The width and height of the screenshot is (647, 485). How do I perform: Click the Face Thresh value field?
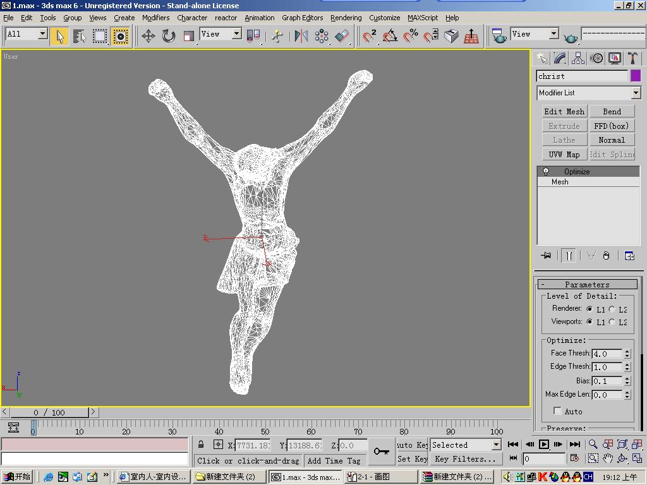click(607, 354)
